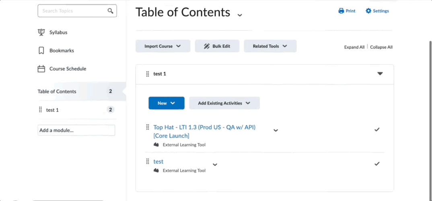Click the Add a module input field

pos(76,130)
